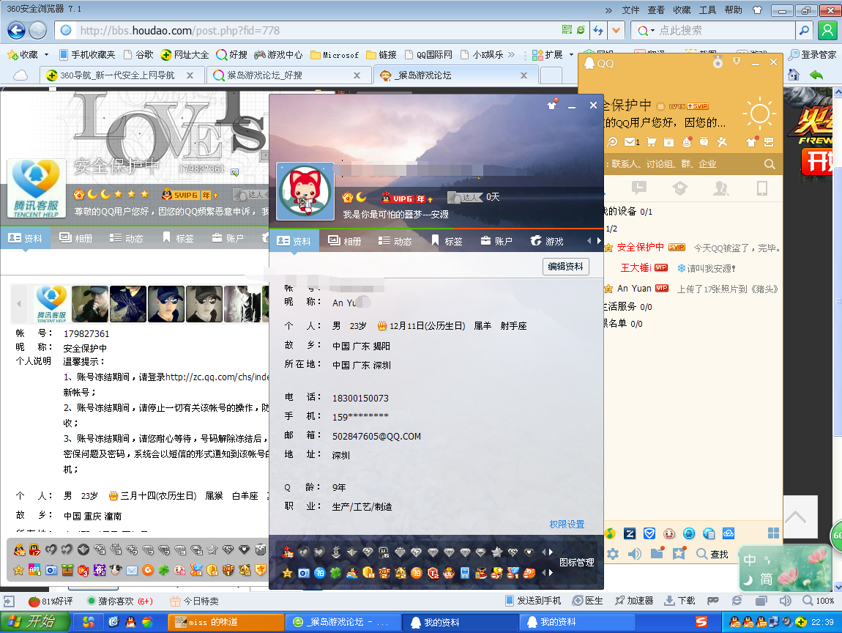842x633 pixels.
Task: Click 图标管理 in profile window
Action: click(577, 562)
